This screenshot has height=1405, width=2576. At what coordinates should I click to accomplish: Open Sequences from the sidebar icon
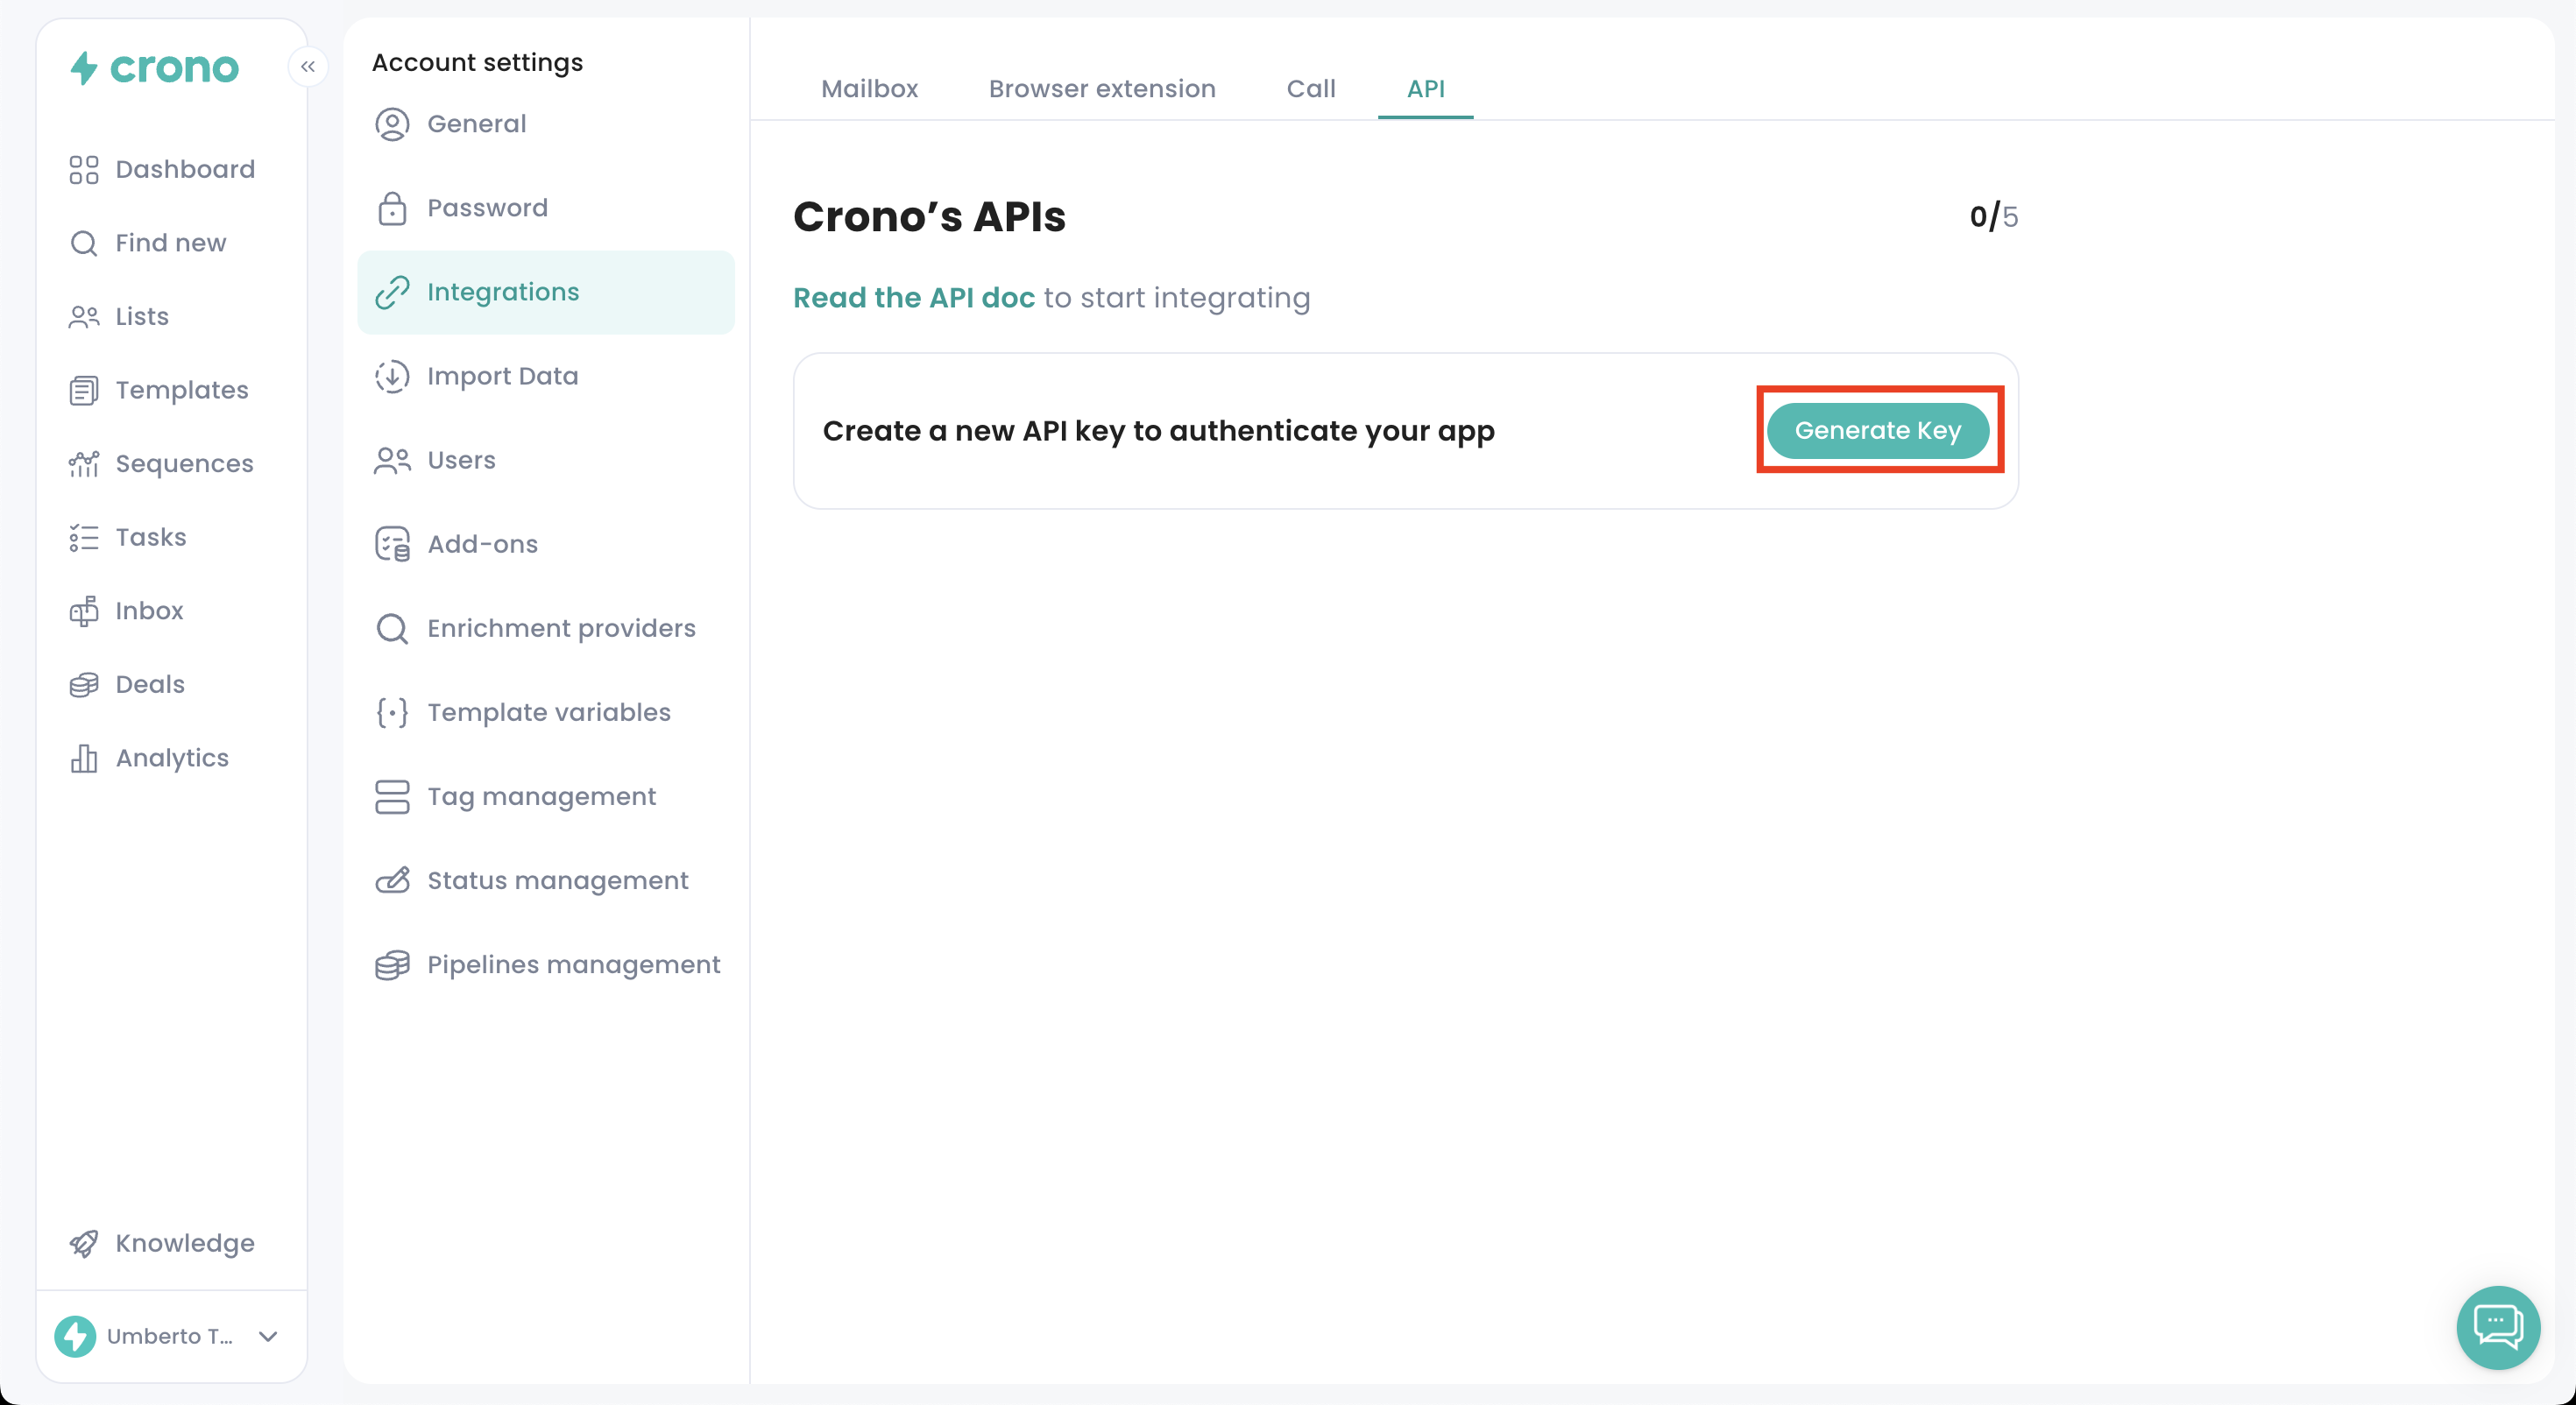[84, 464]
